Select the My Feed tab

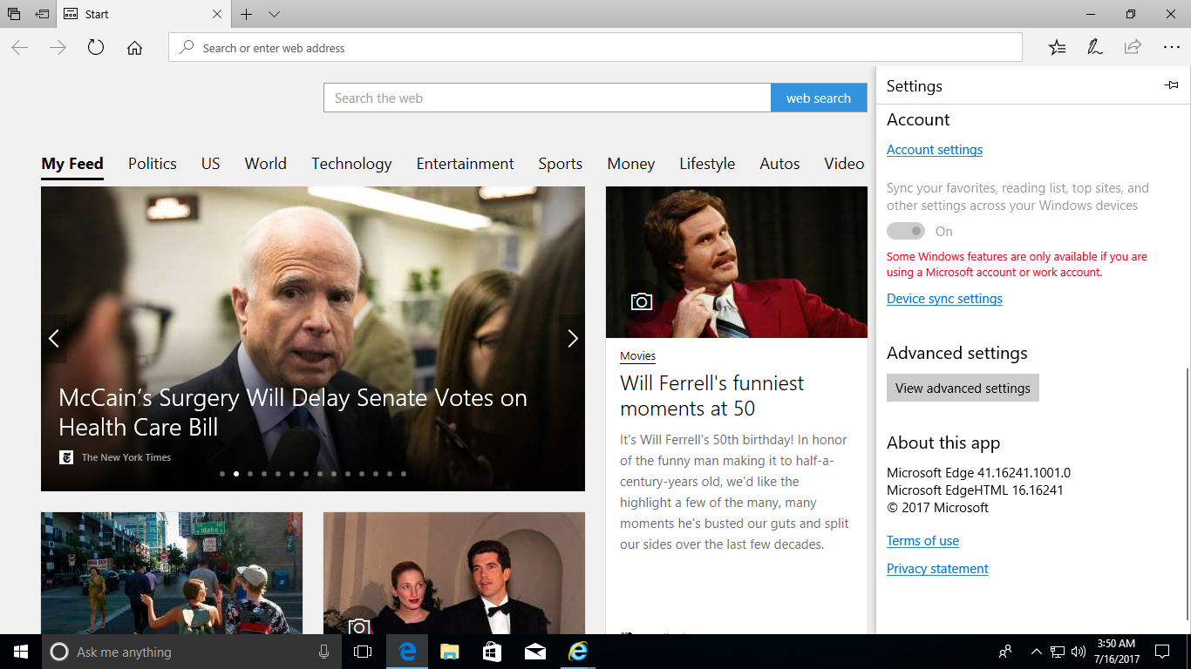[72, 164]
